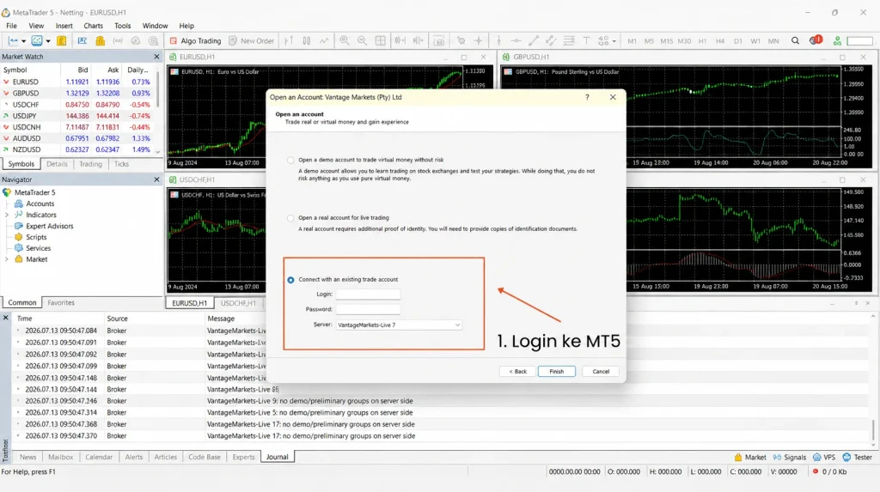Toggle the chart shift icon
The height and width of the screenshot is (492, 880).
(419, 41)
